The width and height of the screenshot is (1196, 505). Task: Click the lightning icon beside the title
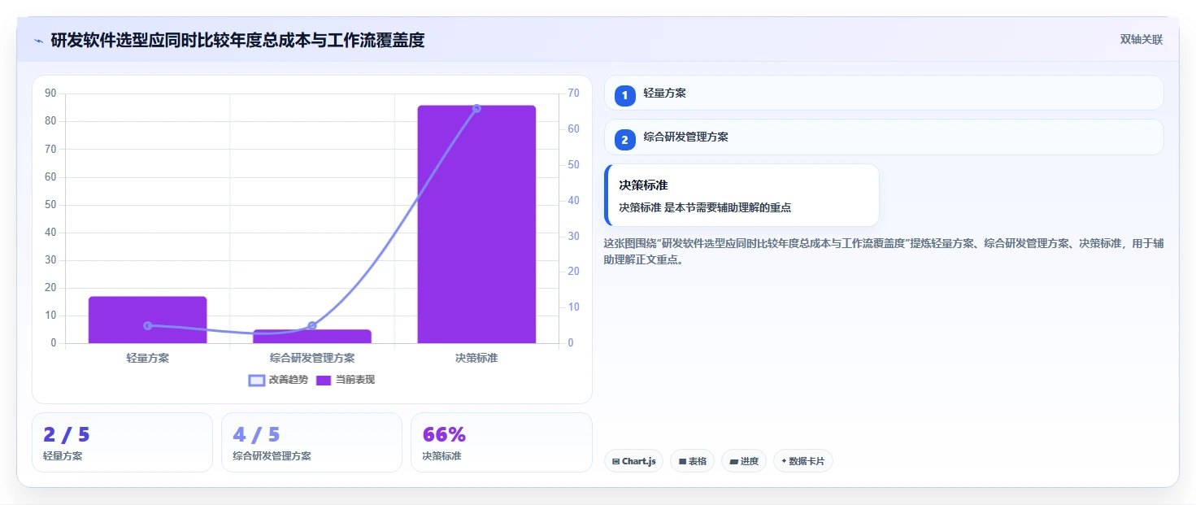[x=38, y=41]
